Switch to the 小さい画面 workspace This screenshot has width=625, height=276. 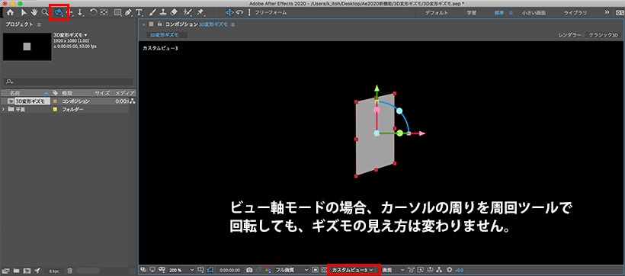click(x=534, y=13)
